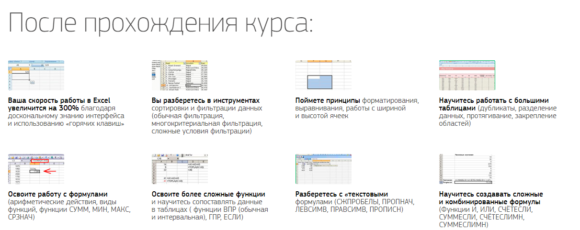Open the formulas thumbnail with red arrow

tap(36, 169)
